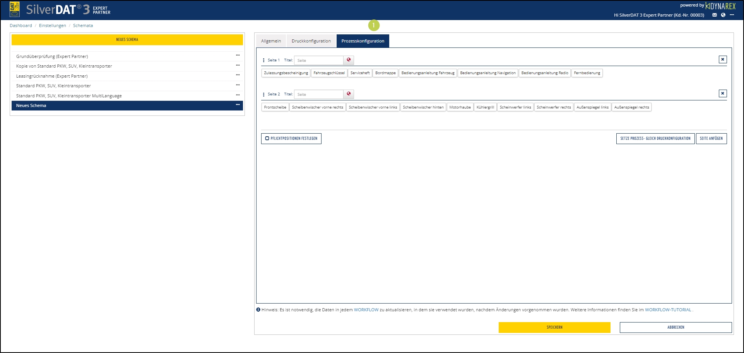Open the mail envelope icon in header

point(715,15)
